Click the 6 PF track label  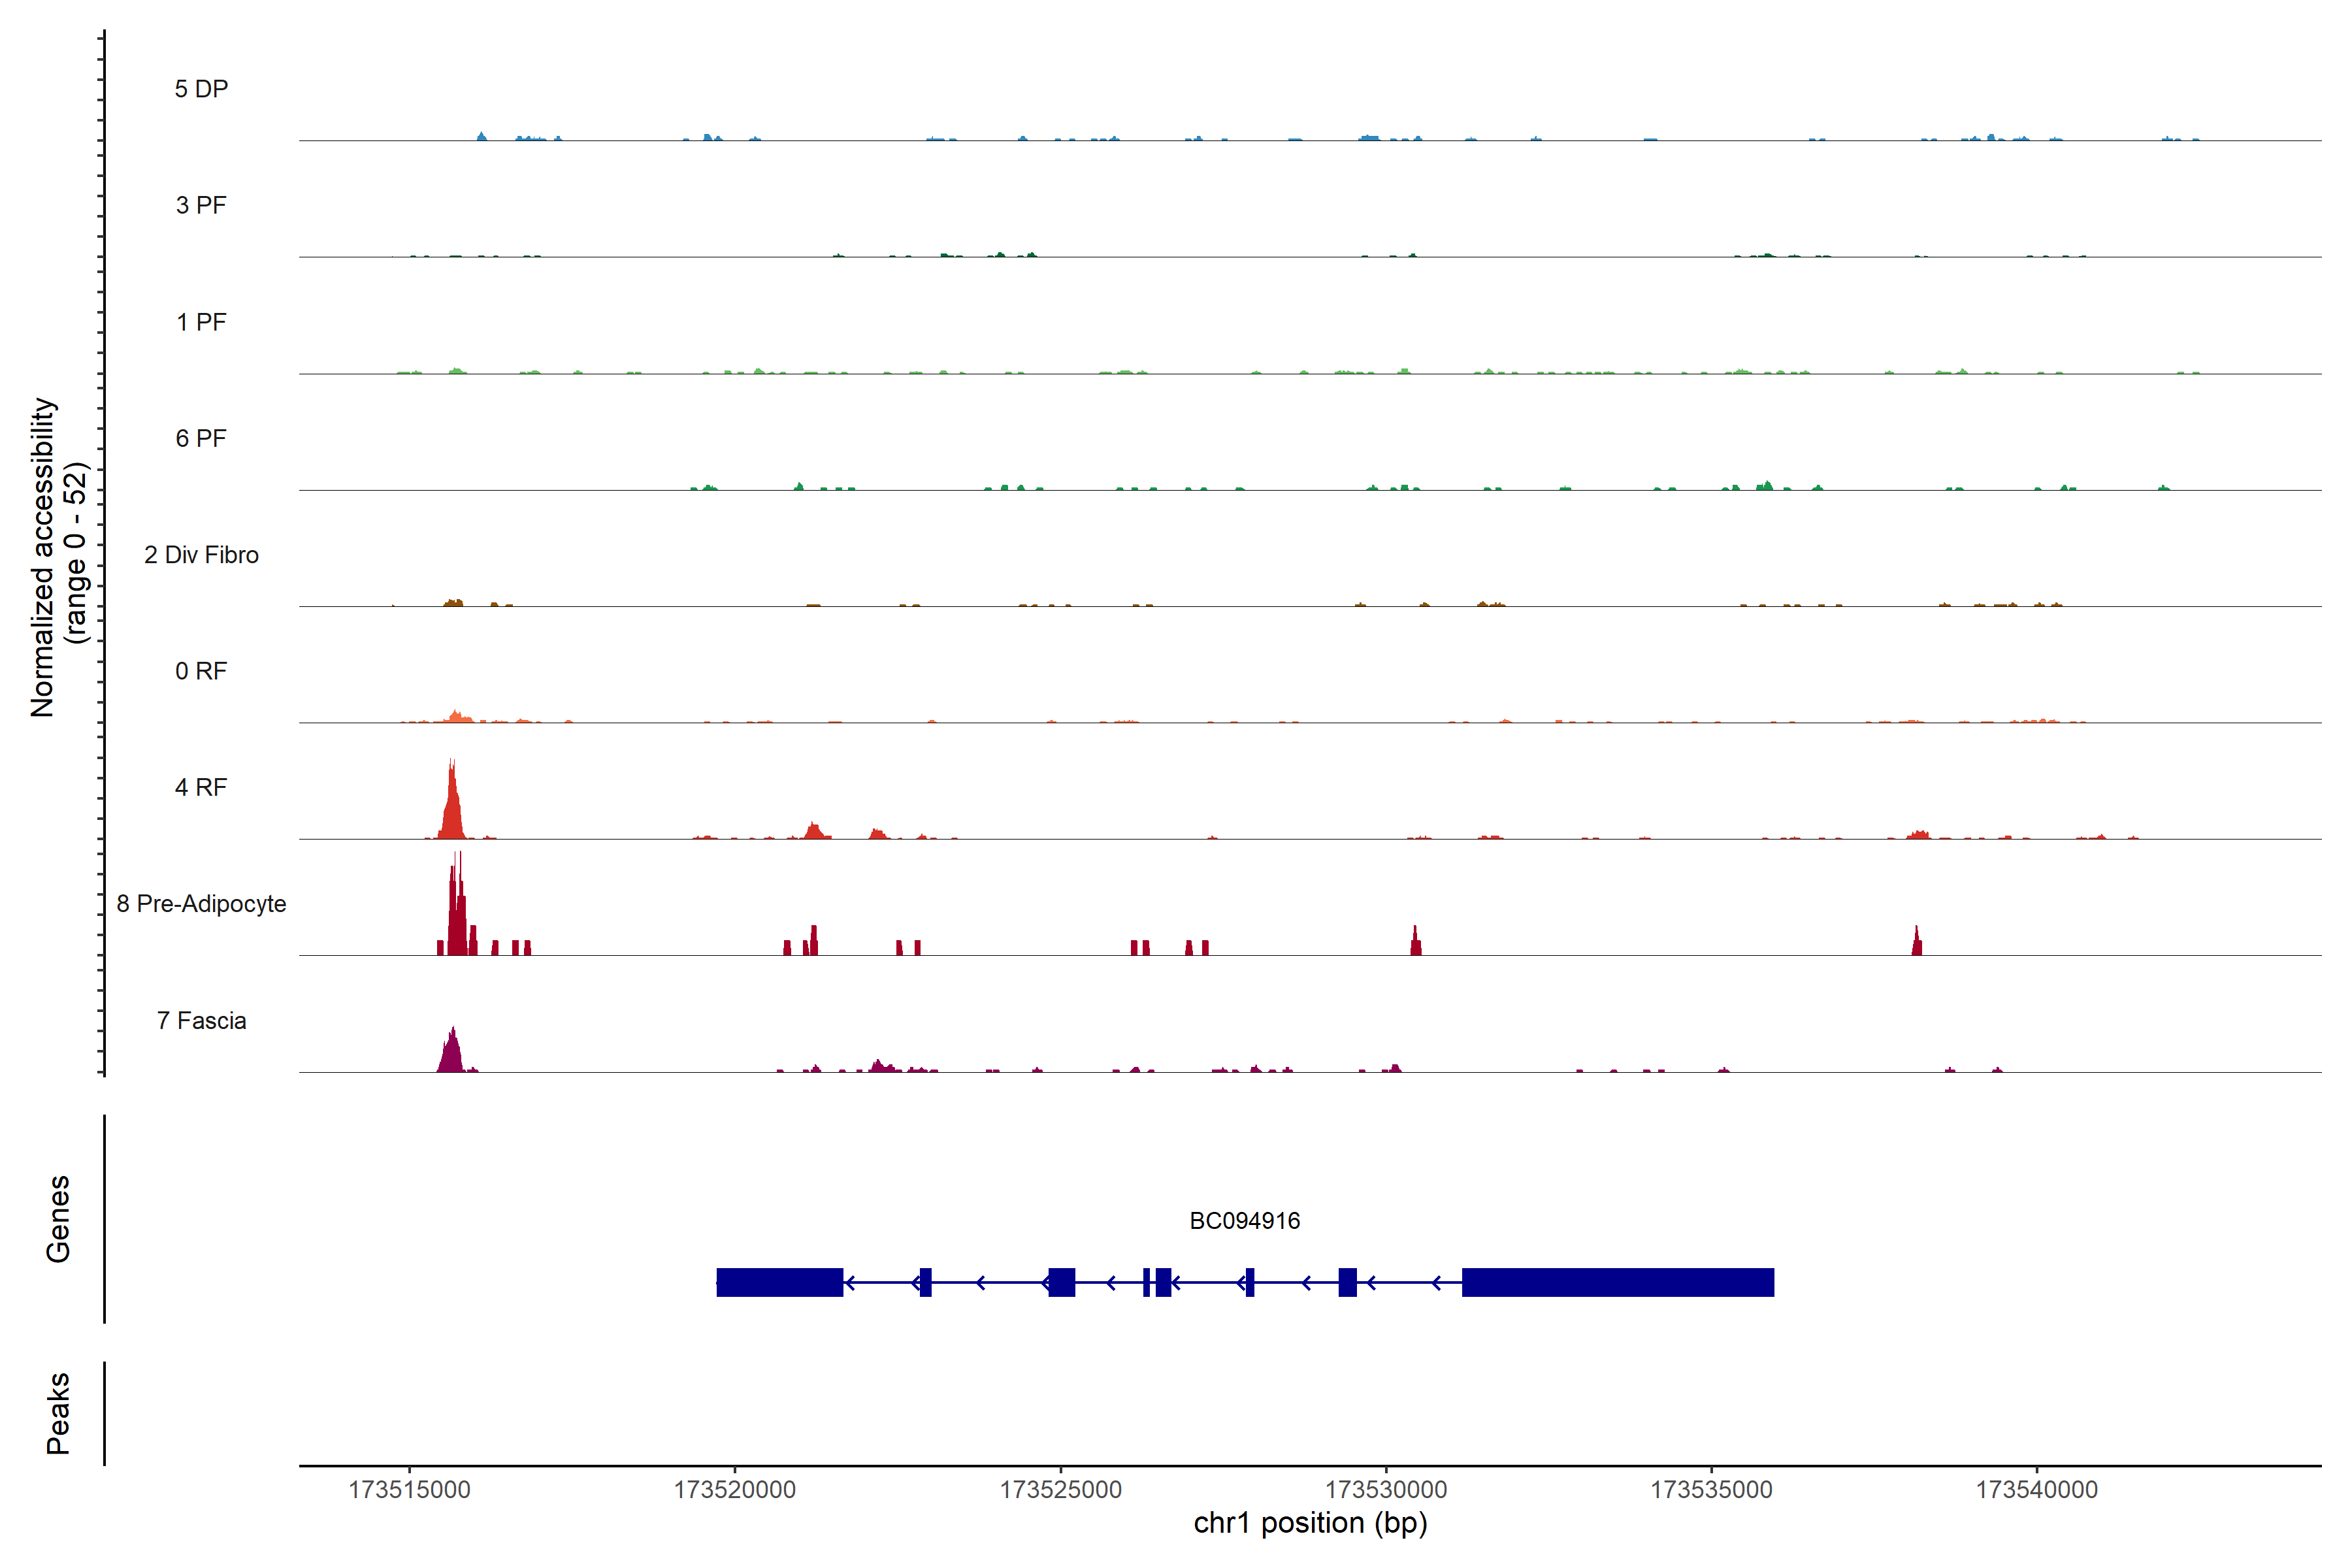tap(201, 438)
